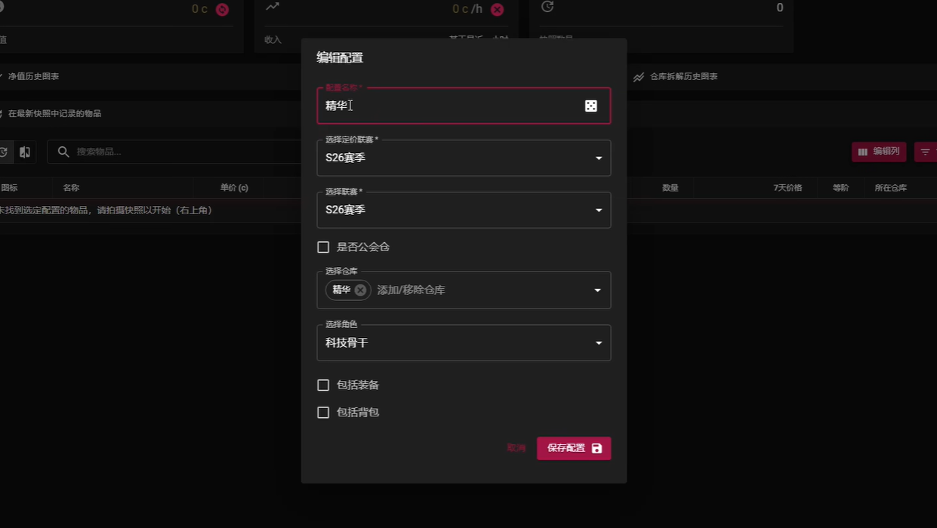Viewport: 937px width, 528px height.
Task: Open the 选择定价联赛 dropdown
Action: tap(464, 158)
